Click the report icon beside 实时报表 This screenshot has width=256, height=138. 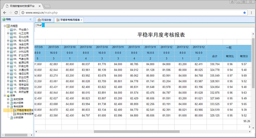(x=12, y=99)
